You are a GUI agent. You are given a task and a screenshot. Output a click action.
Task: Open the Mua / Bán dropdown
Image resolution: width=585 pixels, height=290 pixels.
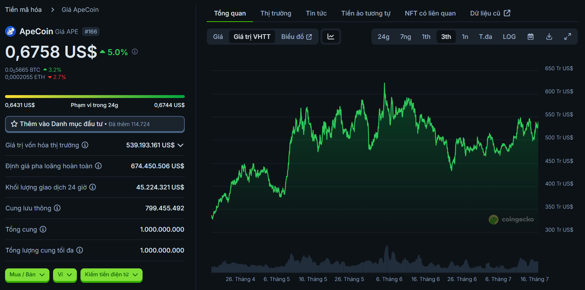click(27, 275)
